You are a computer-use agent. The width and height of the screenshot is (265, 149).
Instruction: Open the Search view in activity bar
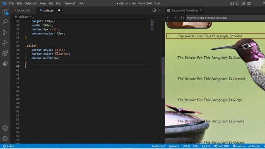pos(5,22)
